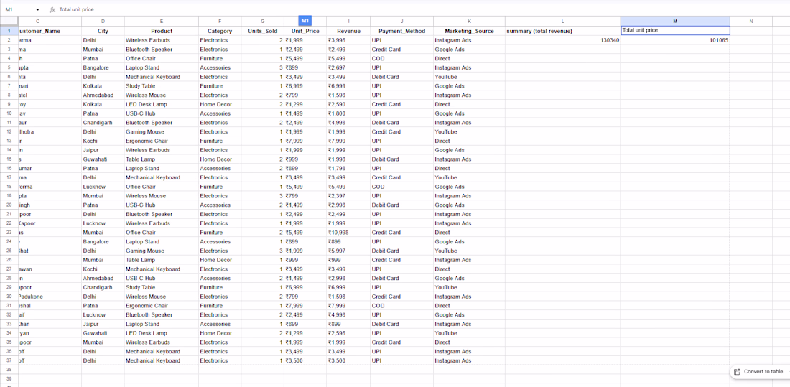Click the cell with value 101065

(x=675, y=39)
